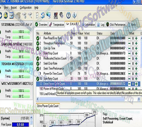Click horizontal scrollbar left arrow under table
Screen dimensions: 142x127
38,99
